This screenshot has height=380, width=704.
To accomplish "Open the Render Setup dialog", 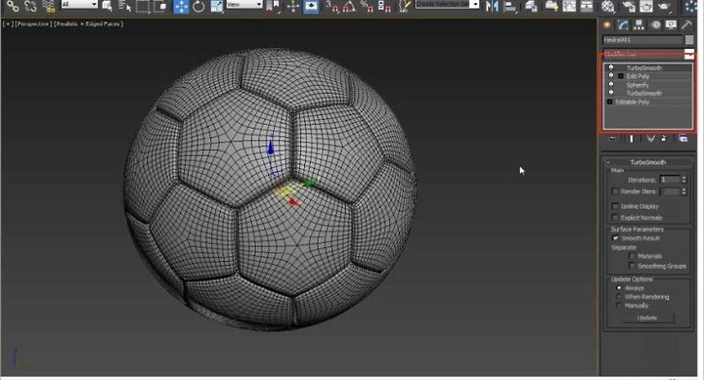I will click(x=629, y=6).
